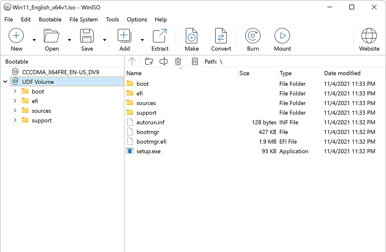The height and width of the screenshot is (252, 386).
Task: Click the New image toolbar icon
Action: click(x=16, y=36)
